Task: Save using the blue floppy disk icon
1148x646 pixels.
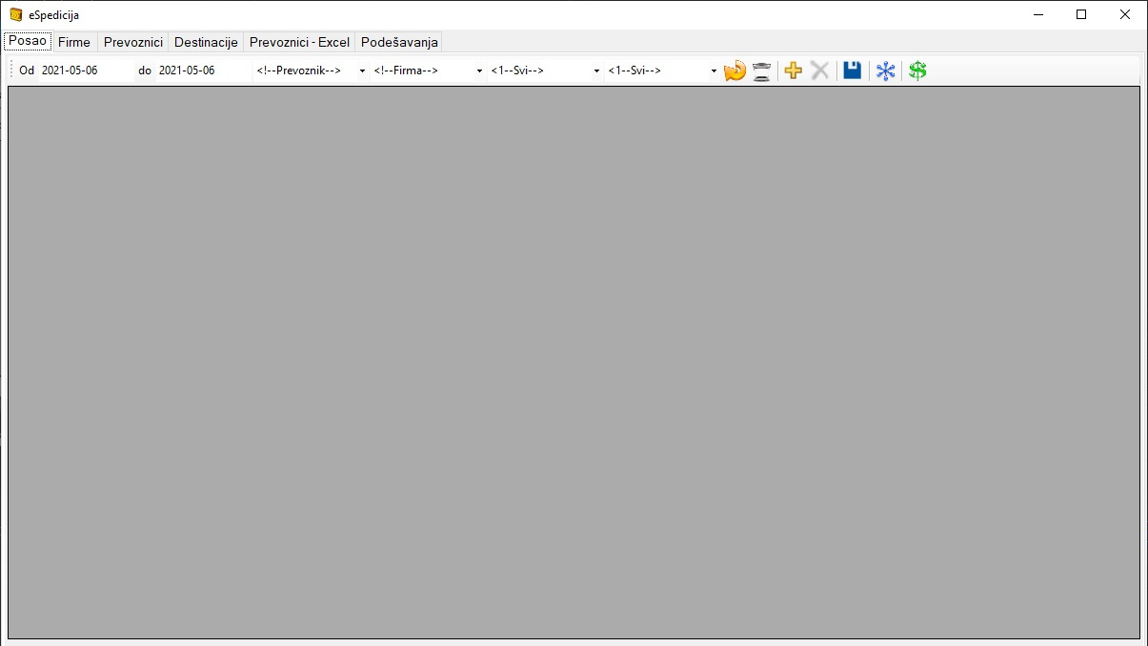Action: [853, 71]
